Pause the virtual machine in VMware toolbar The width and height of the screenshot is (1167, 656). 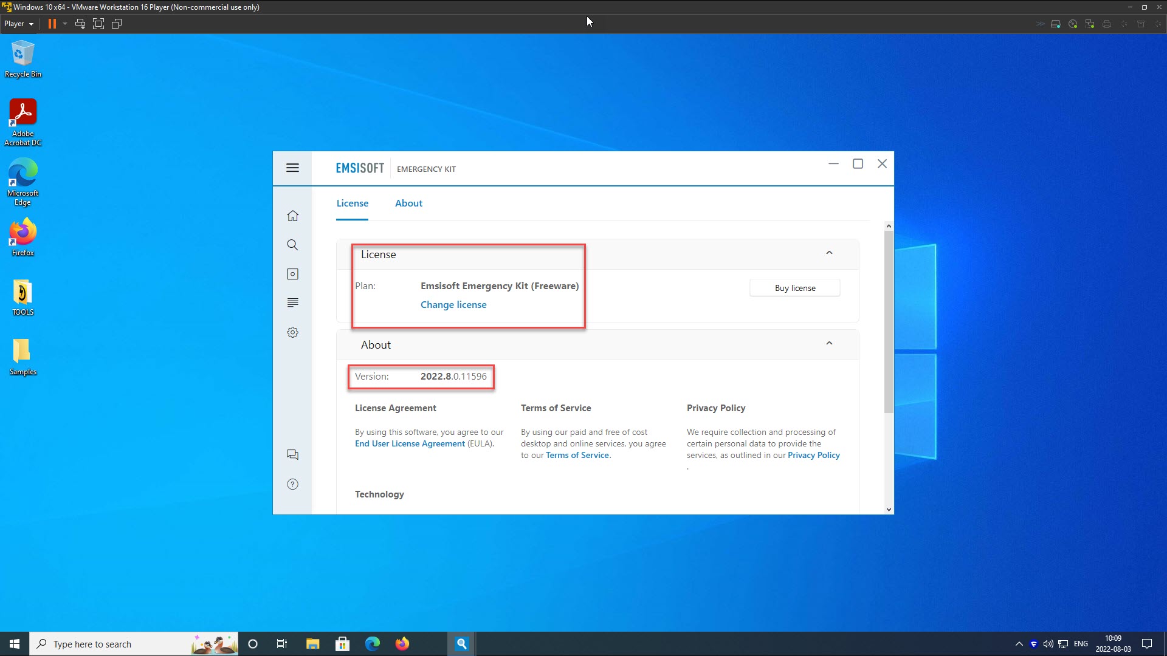click(52, 24)
